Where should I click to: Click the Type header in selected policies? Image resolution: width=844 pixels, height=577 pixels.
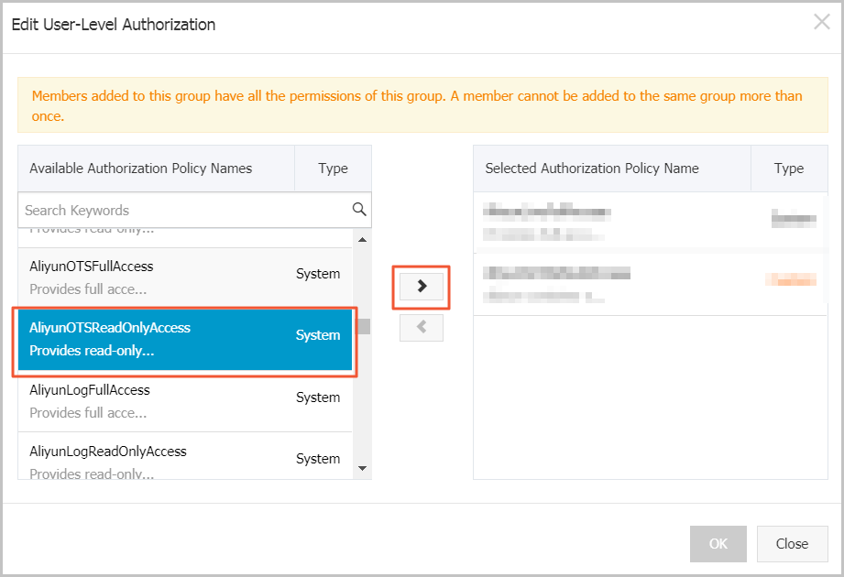point(789,169)
